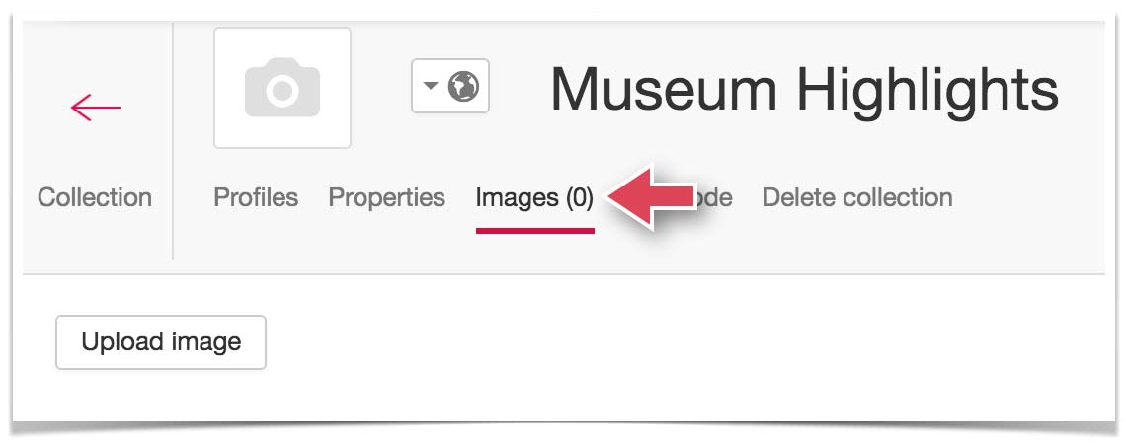Click the camera placeholder icon

[282, 89]
